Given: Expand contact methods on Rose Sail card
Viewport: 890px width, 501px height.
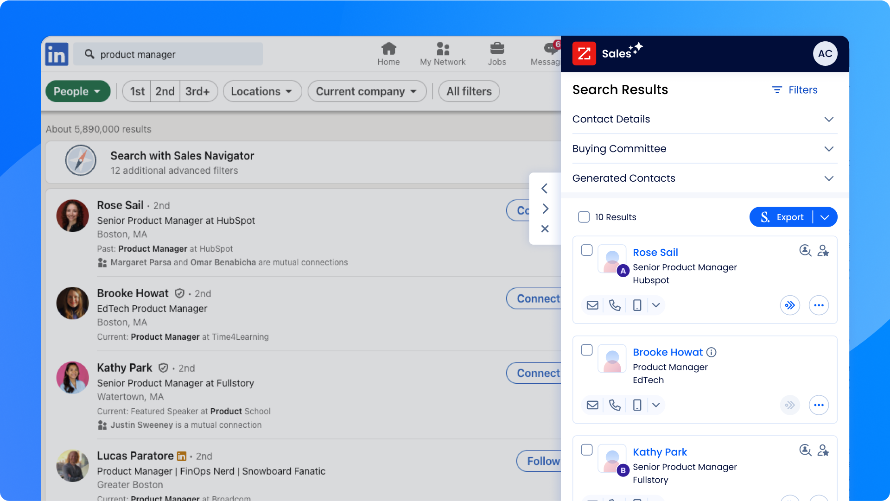Looking at the screenshot, I should [656, 305].
